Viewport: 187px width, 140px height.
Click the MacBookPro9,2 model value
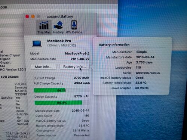(77, 53)
